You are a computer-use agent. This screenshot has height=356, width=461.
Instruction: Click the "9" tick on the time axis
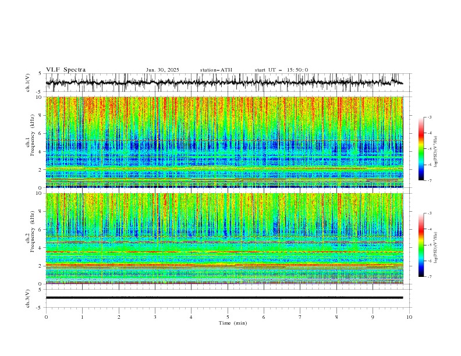(x=373, y=317)
